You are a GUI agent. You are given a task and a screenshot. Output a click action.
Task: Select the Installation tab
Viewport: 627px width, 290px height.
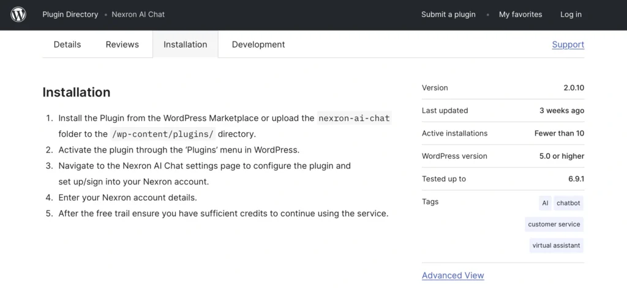(x=185, y=45)
